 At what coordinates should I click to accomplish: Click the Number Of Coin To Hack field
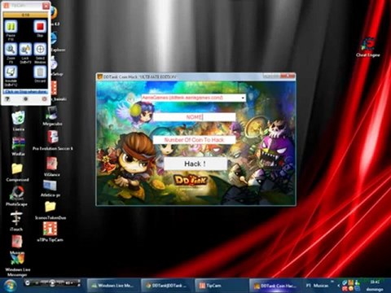(195, 140)
